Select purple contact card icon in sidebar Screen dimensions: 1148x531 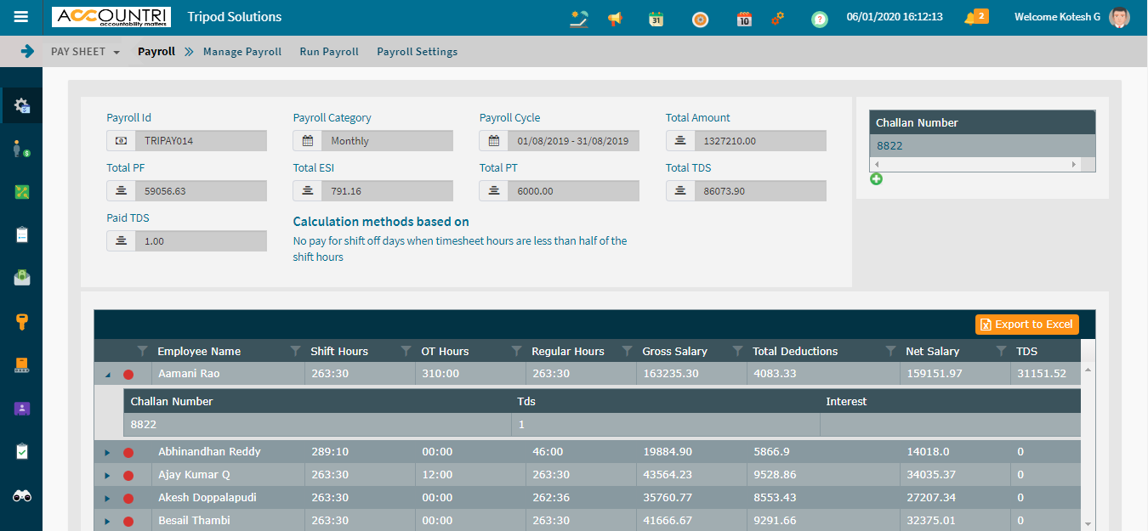22,409
